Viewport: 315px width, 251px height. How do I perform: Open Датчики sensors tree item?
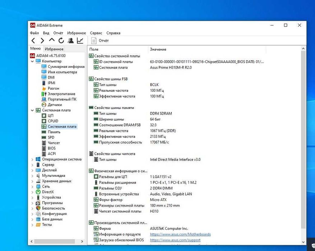point(52,105)
